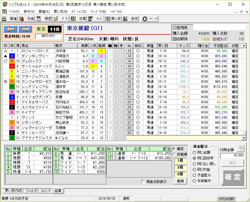Screen dimensions: 250x202
Task: Click the 3着 button
Action: 180,174
